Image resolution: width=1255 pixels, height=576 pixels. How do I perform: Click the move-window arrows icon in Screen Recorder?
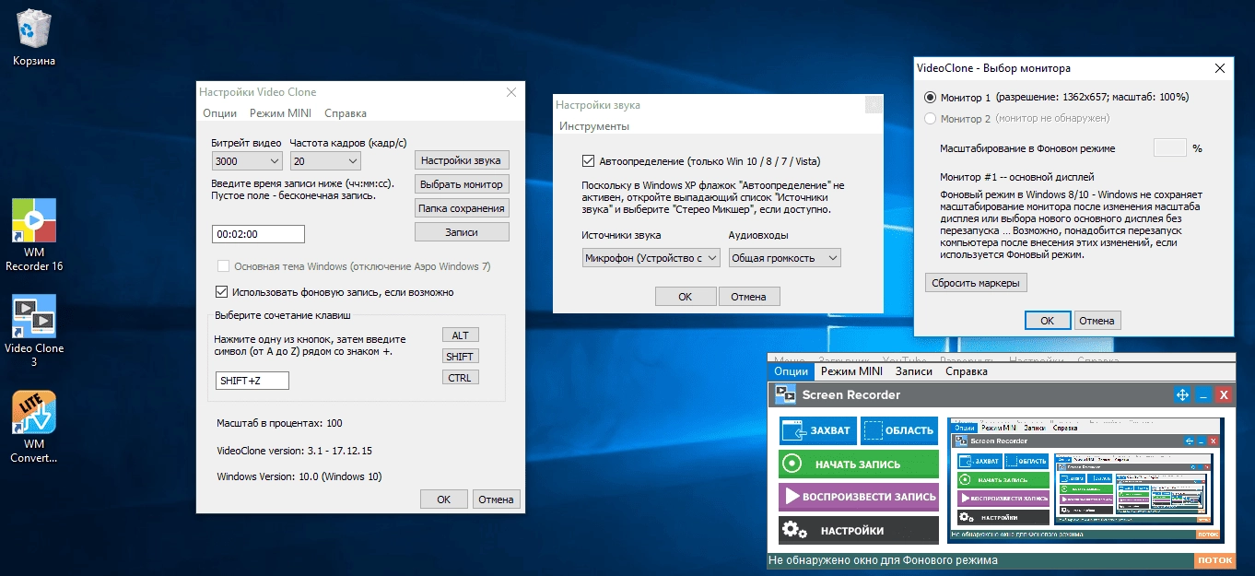[1182, 395]
